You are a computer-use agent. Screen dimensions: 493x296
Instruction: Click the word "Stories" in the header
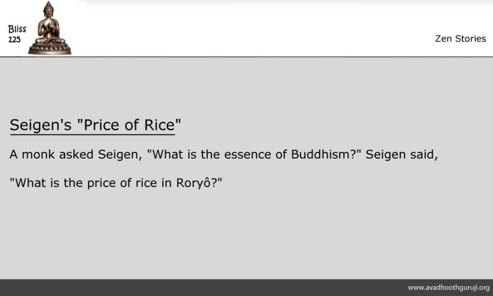pos(470,38)
